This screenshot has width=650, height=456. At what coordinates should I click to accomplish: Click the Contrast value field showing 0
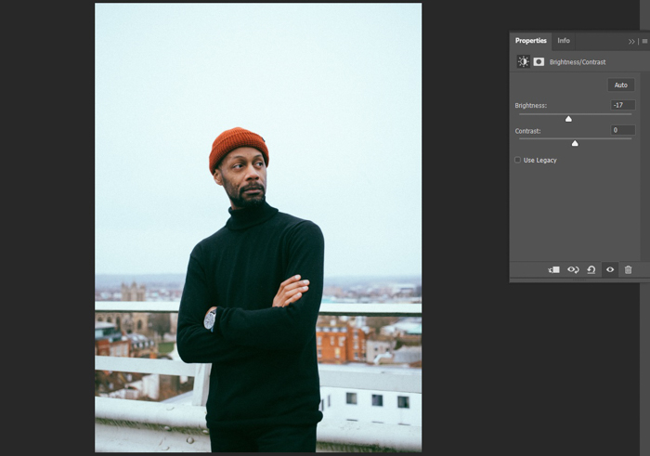pos(622,130)
